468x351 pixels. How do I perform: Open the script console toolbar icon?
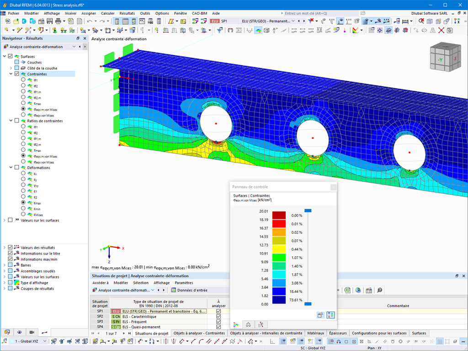(142, 21)
